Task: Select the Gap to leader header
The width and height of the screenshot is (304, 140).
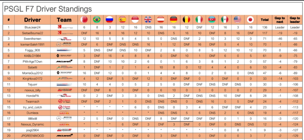Action: pos(295,20)
